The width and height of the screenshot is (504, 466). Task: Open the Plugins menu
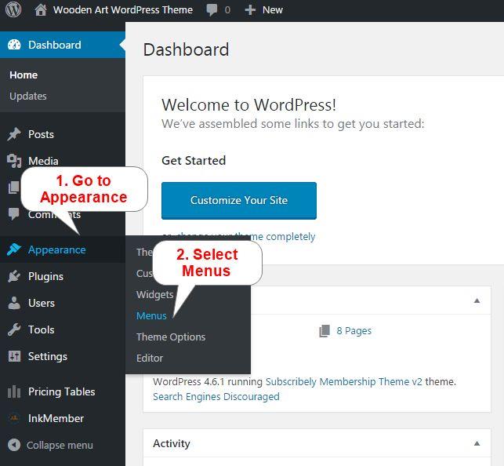45,277
